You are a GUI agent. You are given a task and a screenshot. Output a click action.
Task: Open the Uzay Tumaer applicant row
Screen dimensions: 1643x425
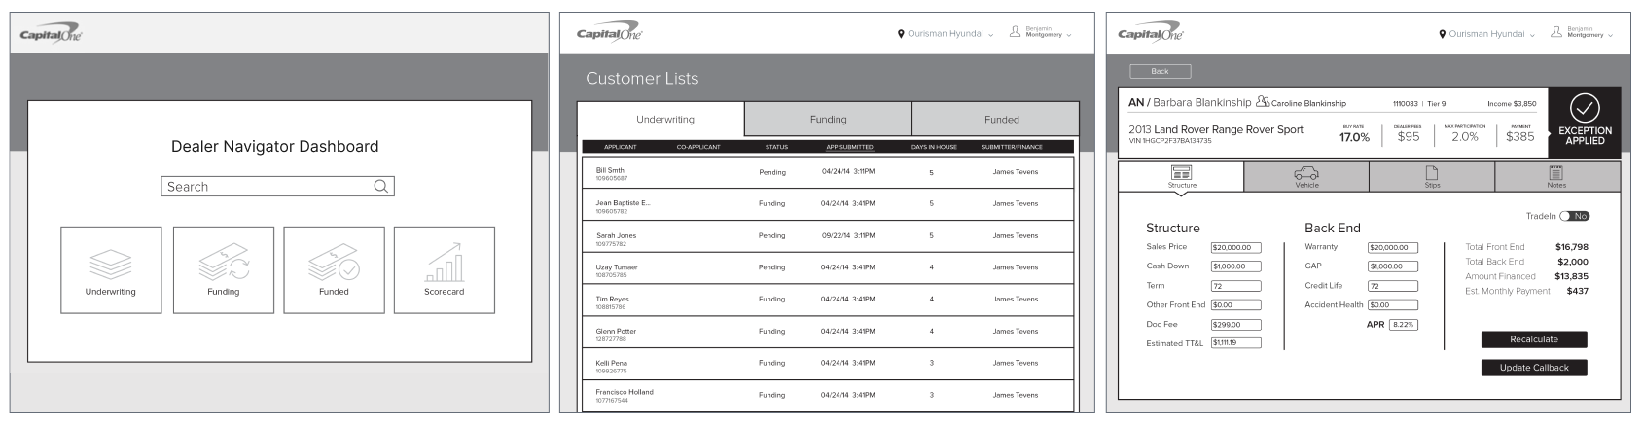tap(828, 267)
